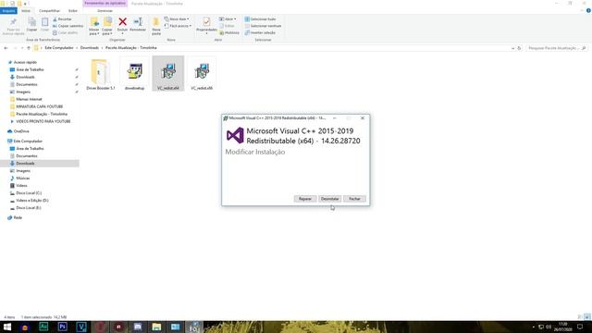The width and height of the screenshot is (592, 333).
Task: Open File Explorer from the taskbar
Action: 156,327
